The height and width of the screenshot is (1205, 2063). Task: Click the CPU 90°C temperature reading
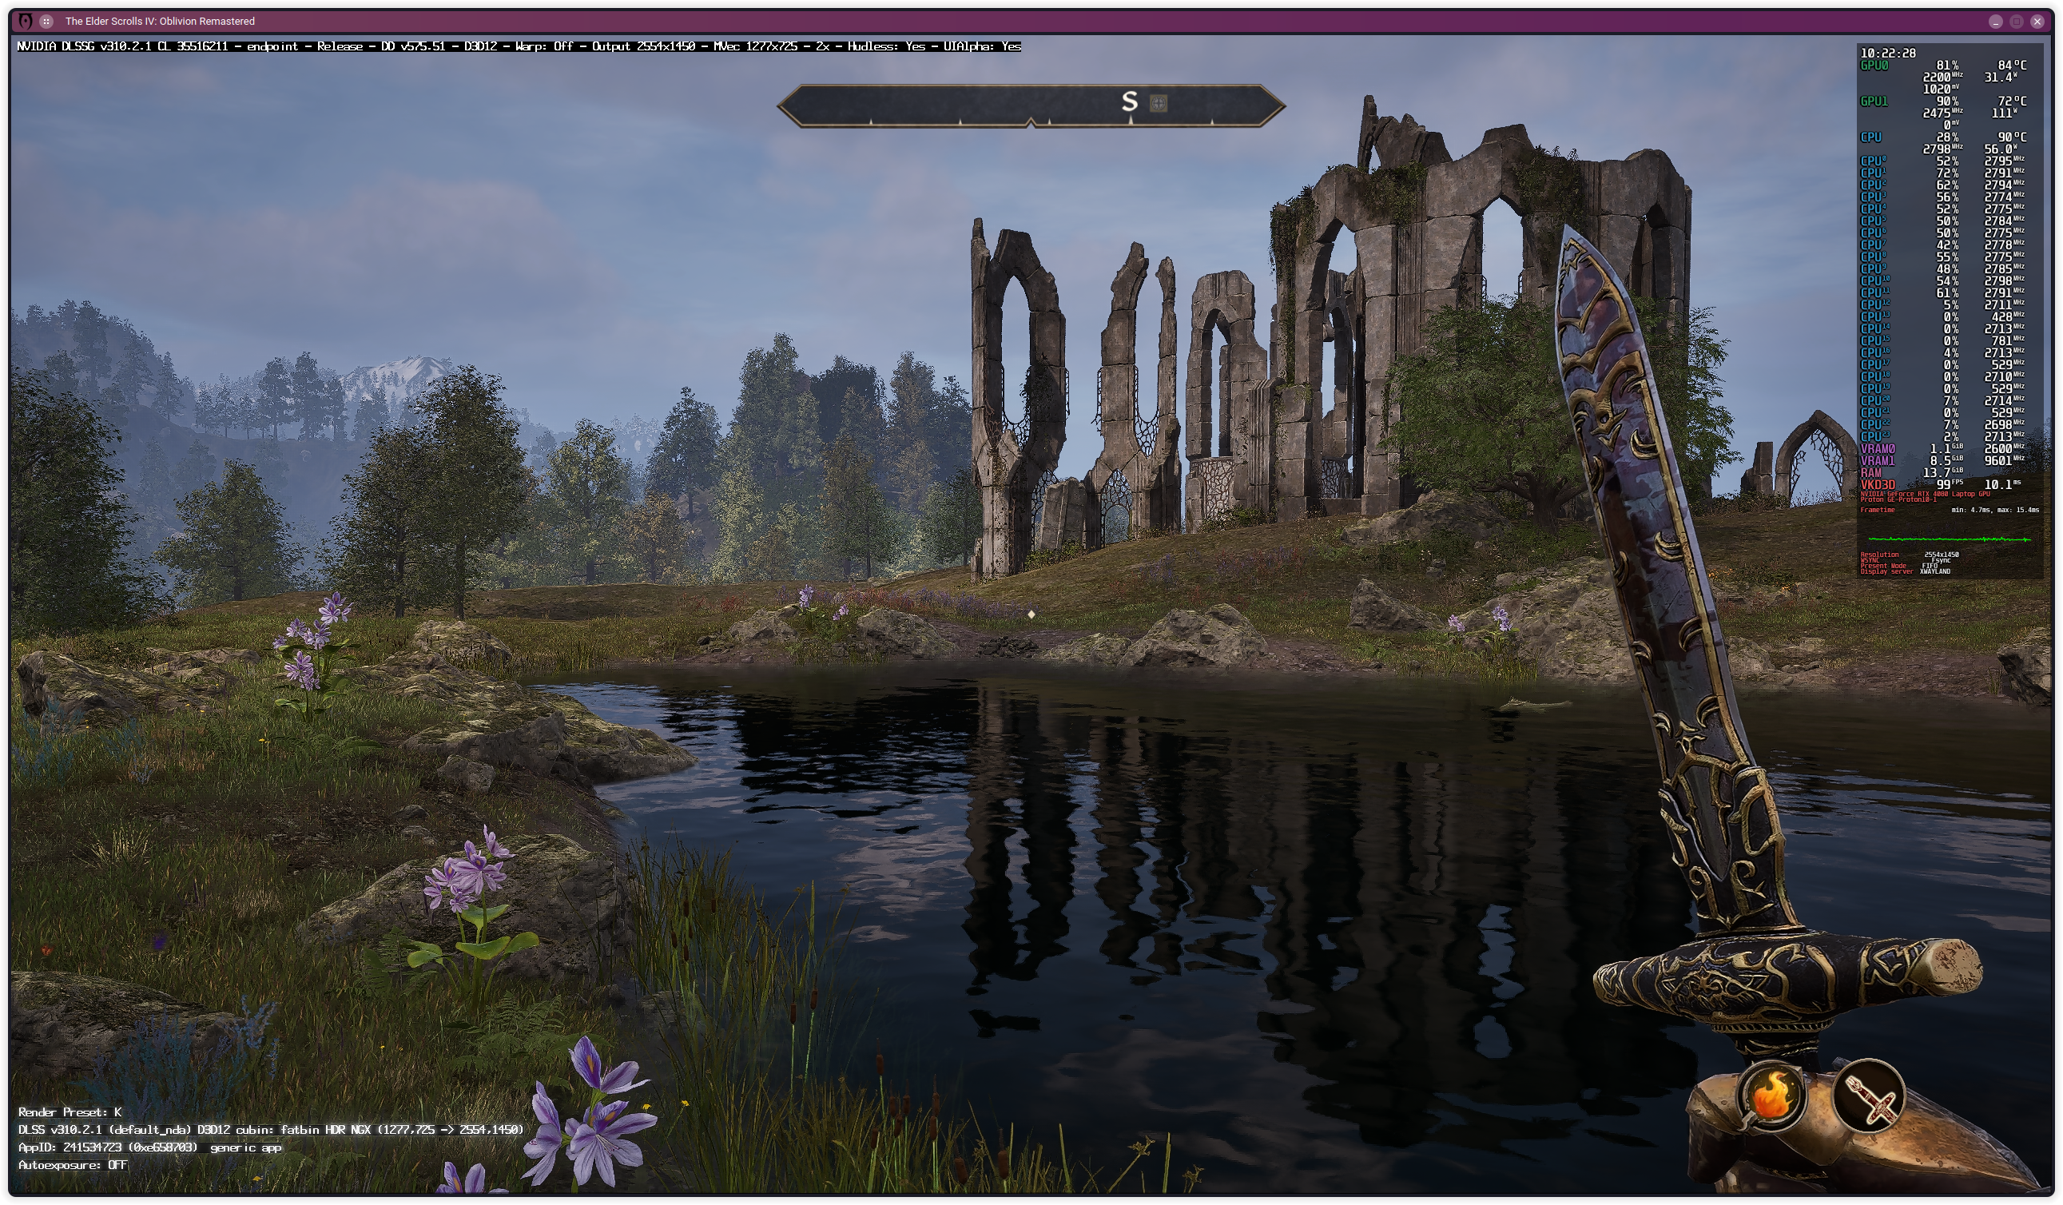[2012, 137]
